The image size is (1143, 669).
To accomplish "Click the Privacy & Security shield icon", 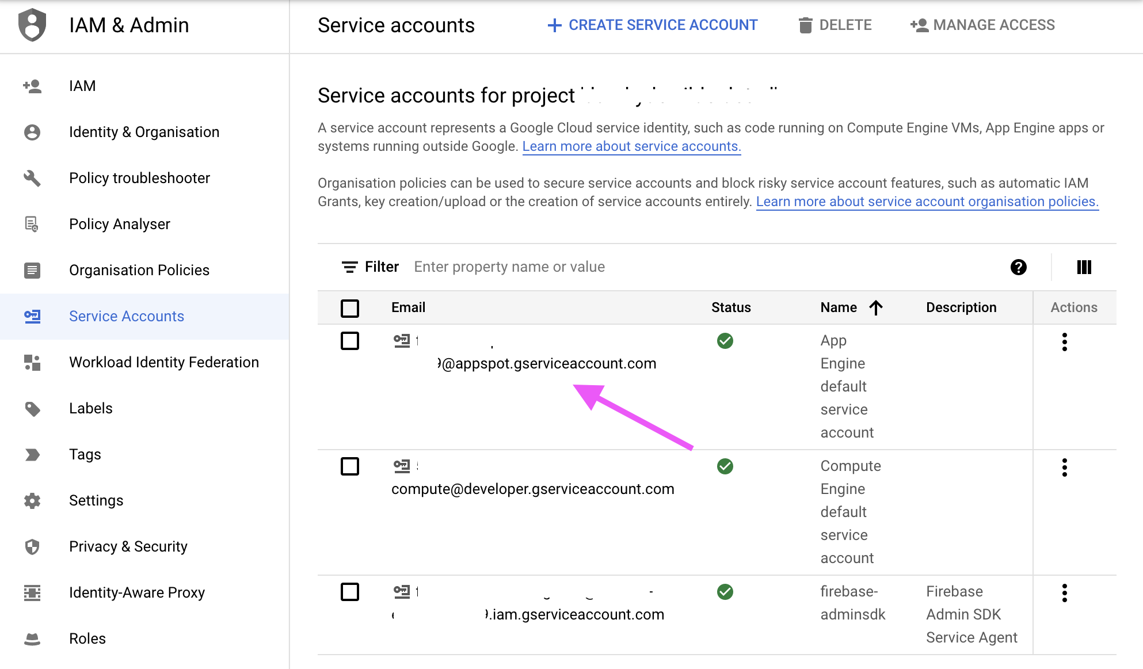I will tap(32, 546).
